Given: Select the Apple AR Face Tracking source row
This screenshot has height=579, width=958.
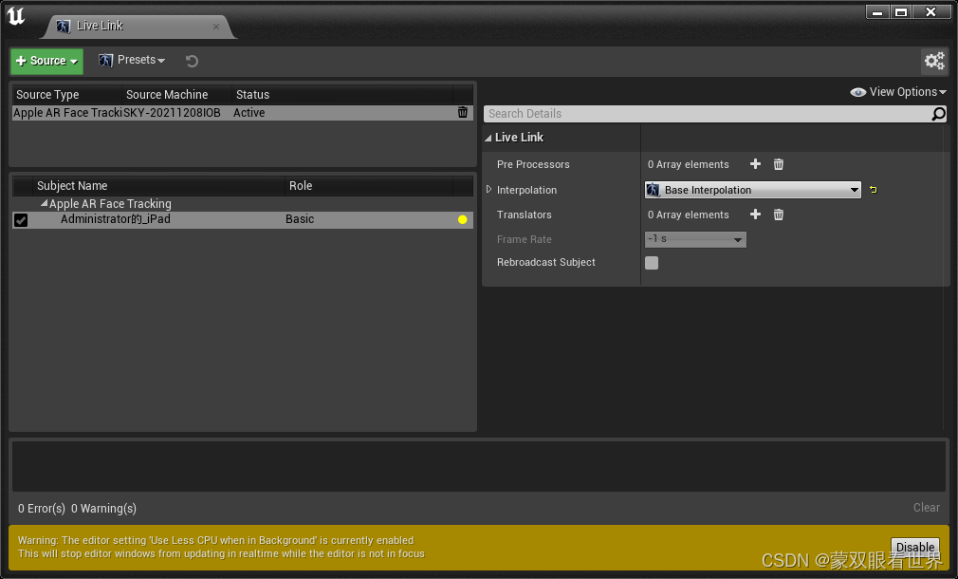Looking at the screenshot, I should coord(242,113).
